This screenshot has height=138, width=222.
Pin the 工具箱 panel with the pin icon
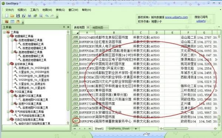[x=64, y=27]
